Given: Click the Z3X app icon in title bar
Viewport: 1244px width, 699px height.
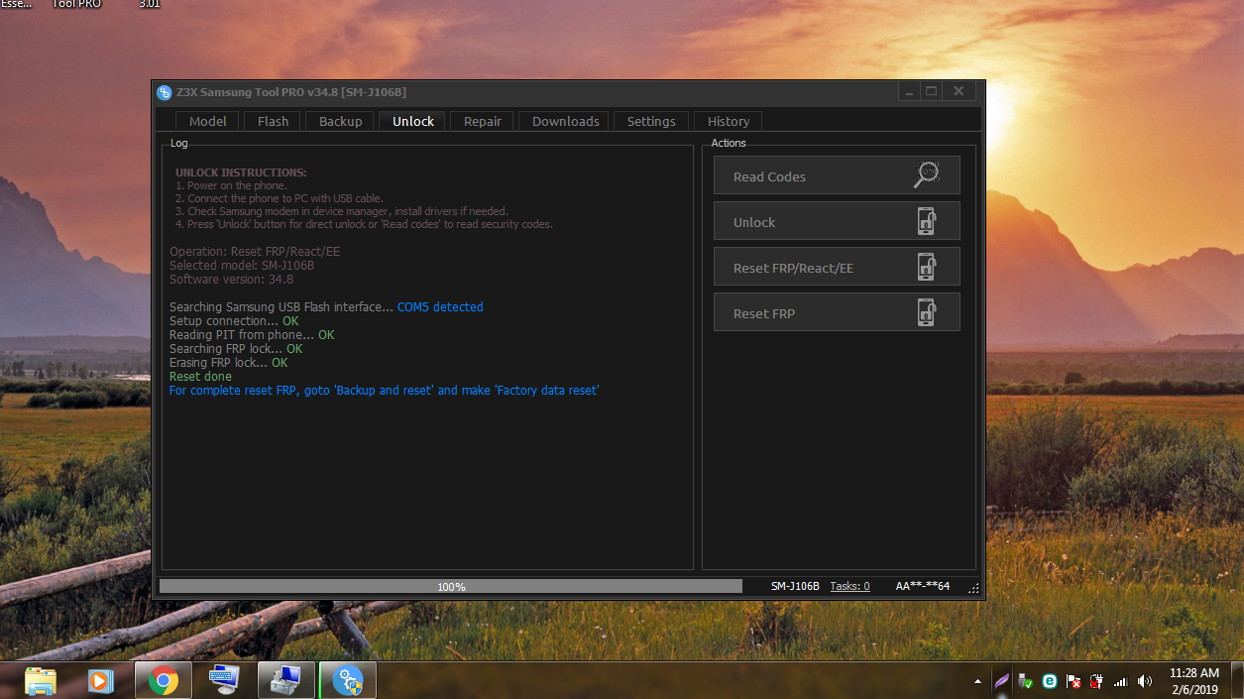Looking at the screenshot, I should pyautogui.click(x=165, y=92).
